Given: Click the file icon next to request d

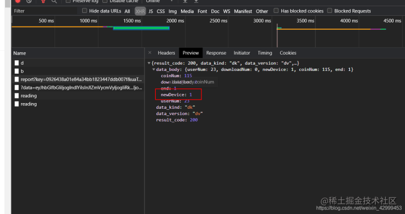Looking at the screenshot, I should [x=16, y=63].
